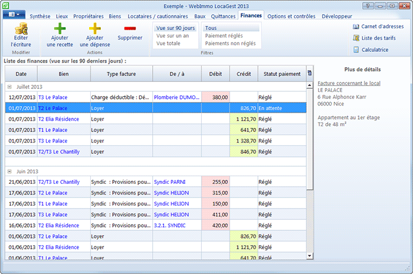413x274 pixels.
Task: Add an expense with the yellow plus
Action: 94,29
